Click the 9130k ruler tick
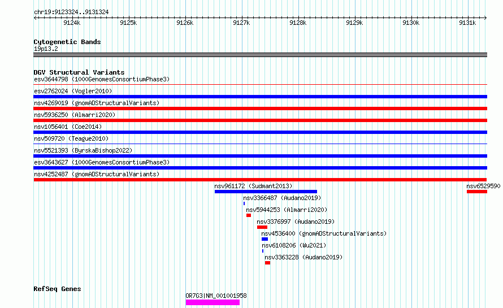The image size is (503, 308). coord(411,23)
